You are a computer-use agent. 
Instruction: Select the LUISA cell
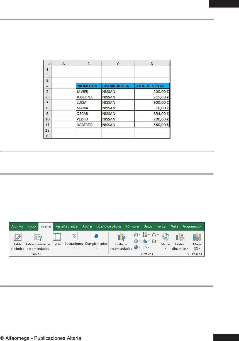coord(89,102)
